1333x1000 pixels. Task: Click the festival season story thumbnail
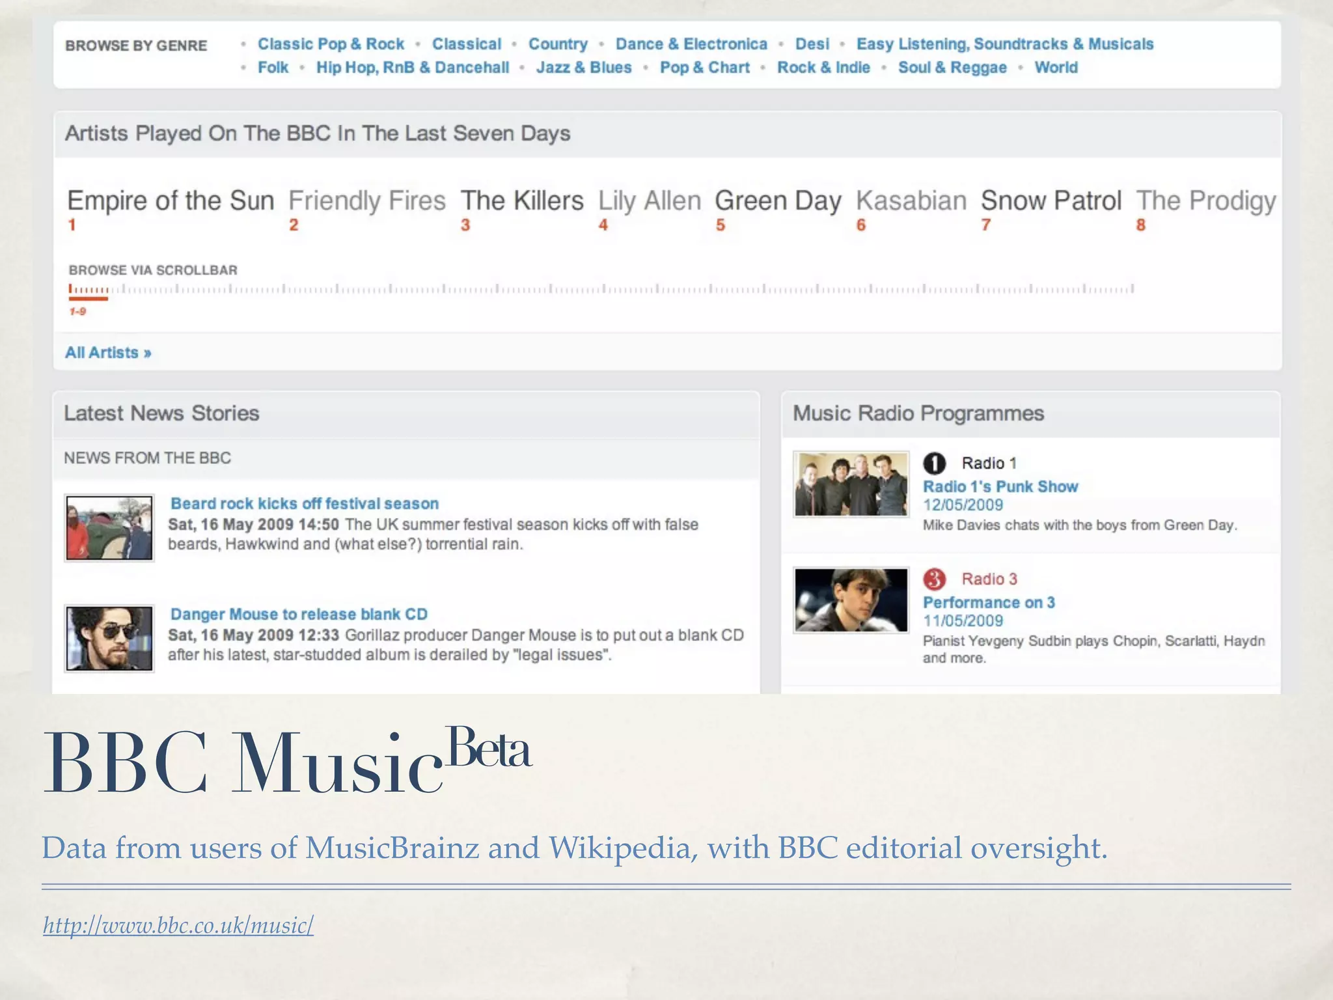(109, 527)
